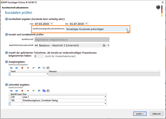
Task: Click info icon beside Anzahl der geförderten Teilnehmer
Action: (6, 53)
